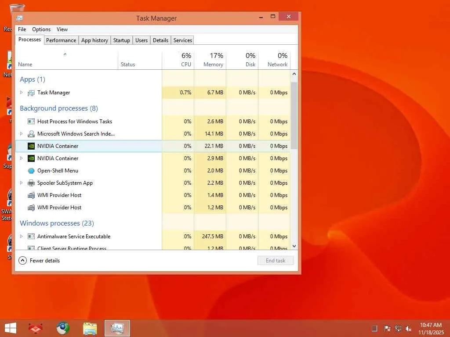Open the Windows Start button

point(11,328)
